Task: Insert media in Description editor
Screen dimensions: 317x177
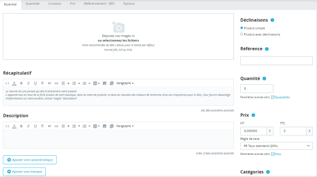Action: [x=111, y=126]
